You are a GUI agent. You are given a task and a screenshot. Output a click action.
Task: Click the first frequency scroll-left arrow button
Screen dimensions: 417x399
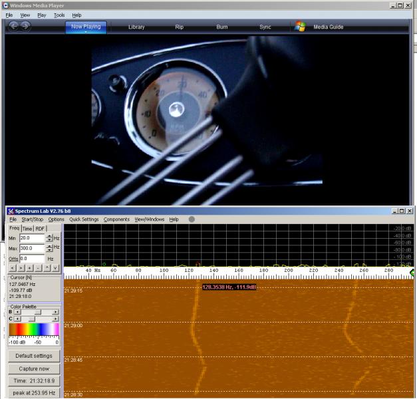click(x=11, y=268)
